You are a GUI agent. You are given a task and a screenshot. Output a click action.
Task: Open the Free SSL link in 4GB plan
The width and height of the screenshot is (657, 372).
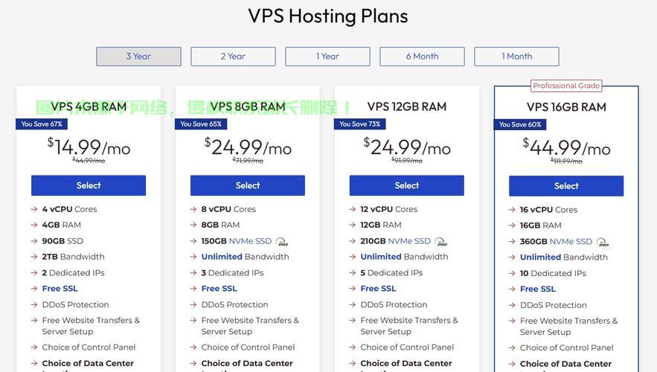click(x=60, y=289)
